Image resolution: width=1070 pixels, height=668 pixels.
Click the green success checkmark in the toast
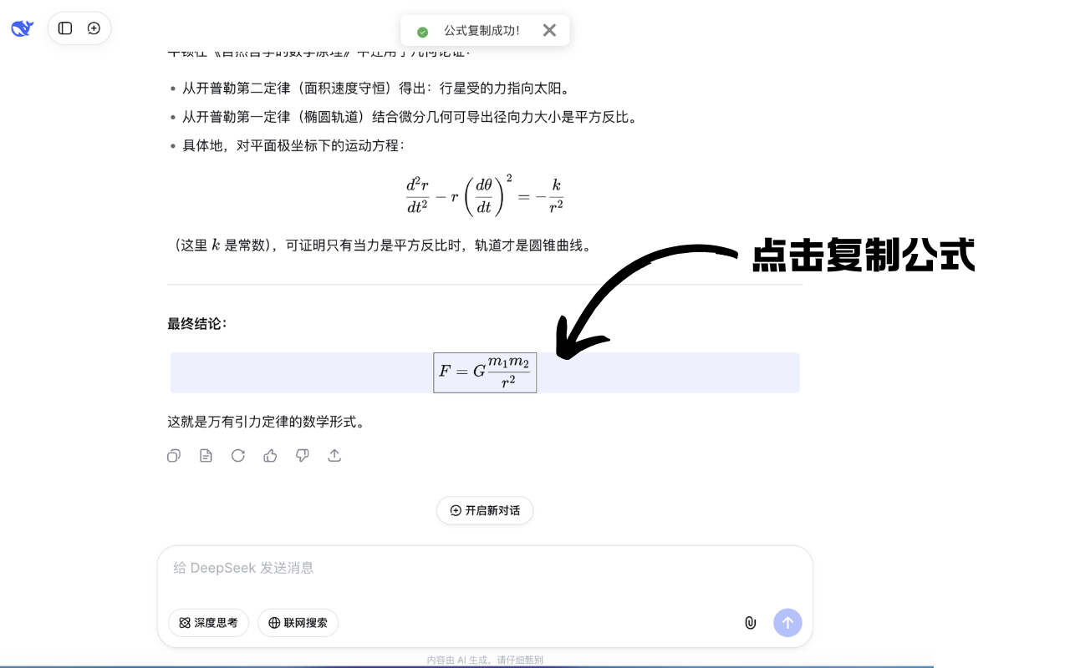point(422,30)
